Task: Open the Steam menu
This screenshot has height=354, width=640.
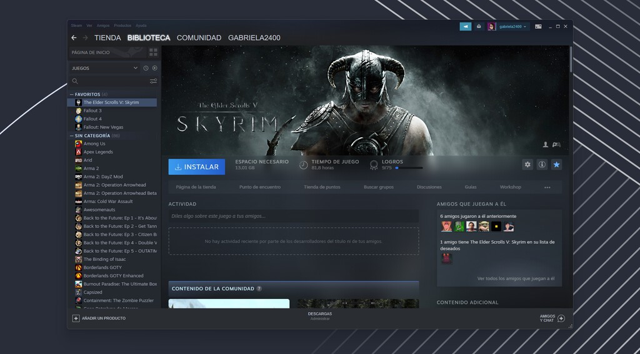Action: point(76,25)
